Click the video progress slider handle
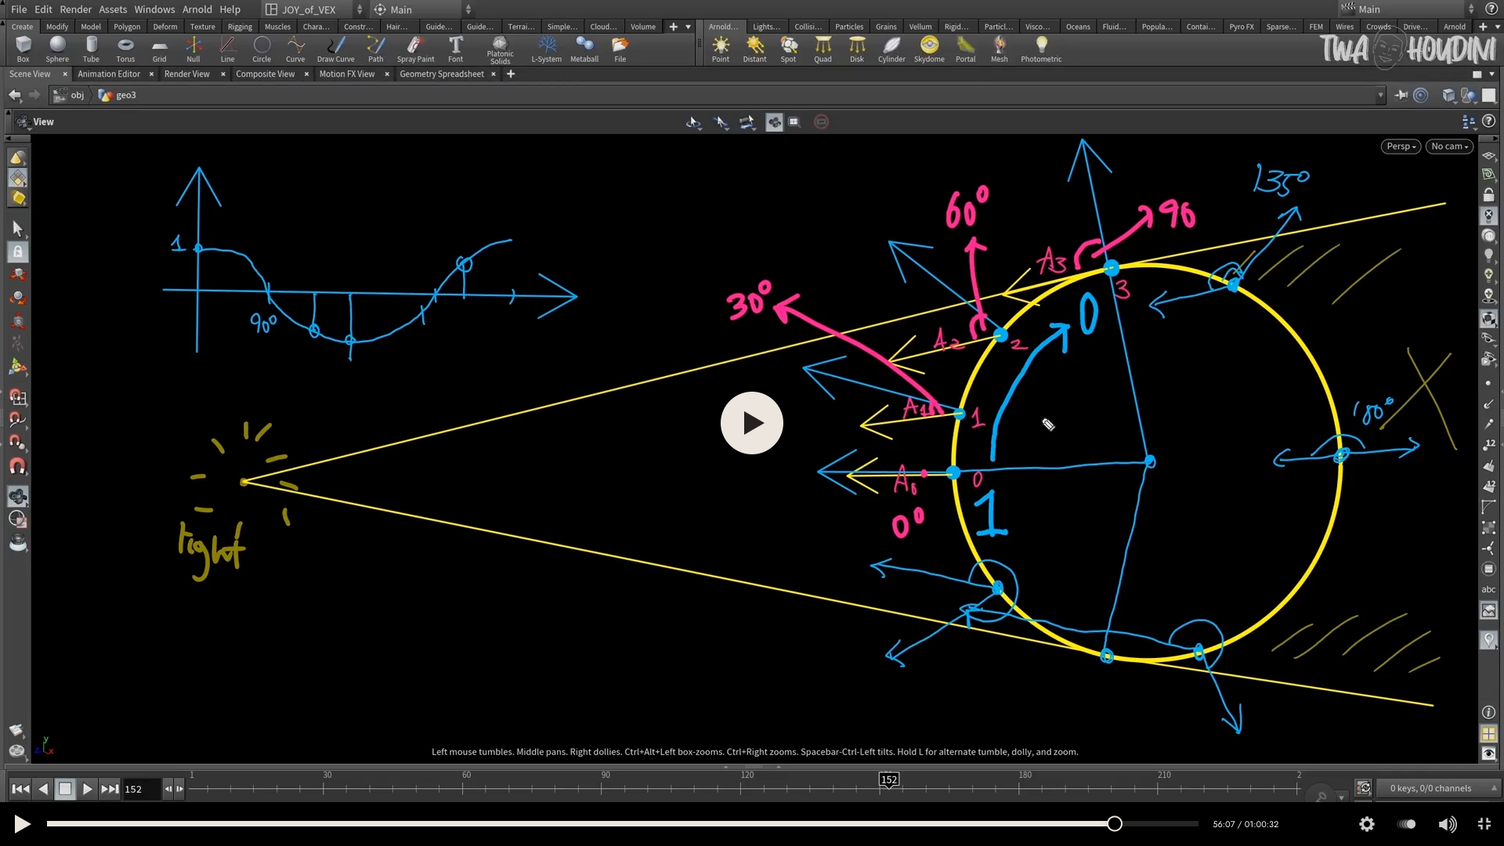The width and height of the screenshot is (1504, 846). (x=1115, y=824)
